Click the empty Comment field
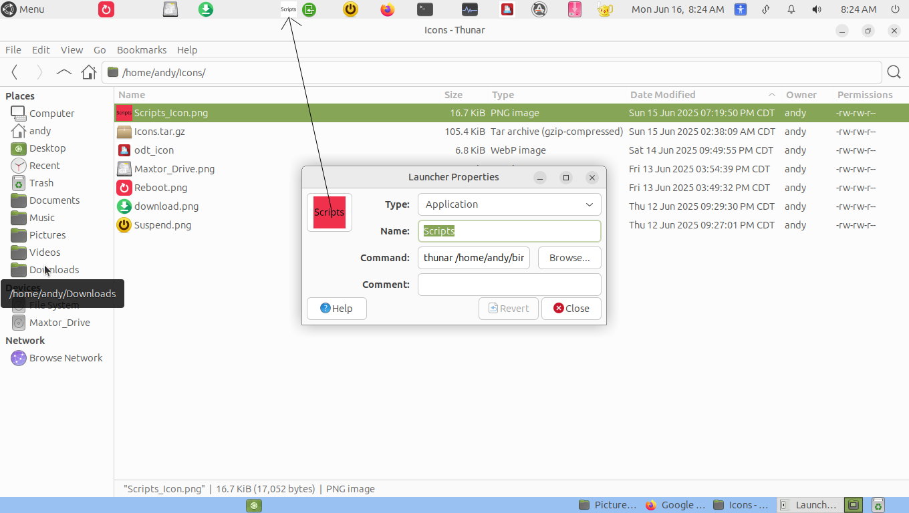Screen dimensions: 909x513 pos(509,285)
